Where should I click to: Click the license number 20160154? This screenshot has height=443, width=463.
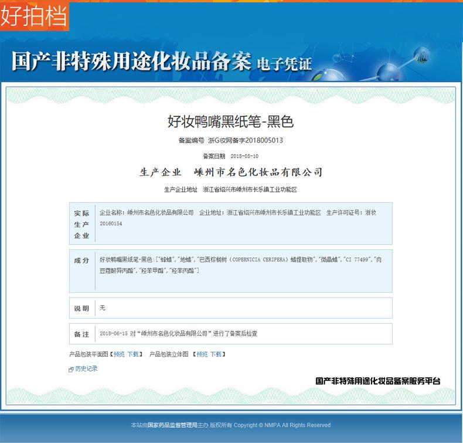(111, 224)
